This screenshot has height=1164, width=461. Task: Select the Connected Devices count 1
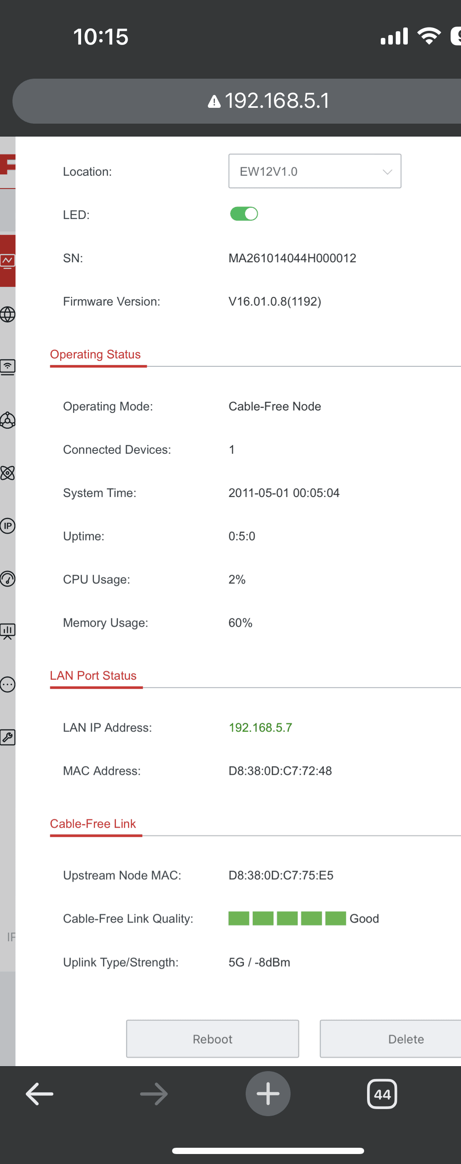tap(232, 450)
